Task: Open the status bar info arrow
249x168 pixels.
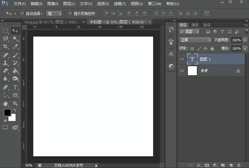Action: point(96,166)
